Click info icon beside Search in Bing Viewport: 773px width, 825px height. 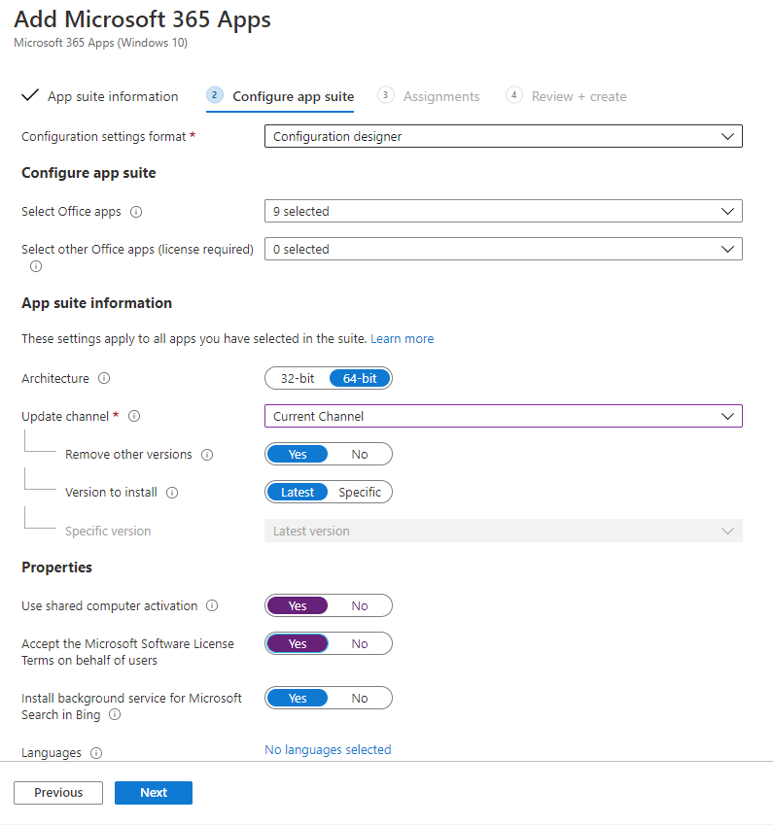click(115, 715)
